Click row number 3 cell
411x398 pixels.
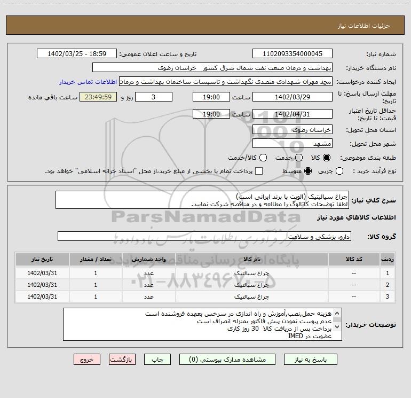pos(388,296)
